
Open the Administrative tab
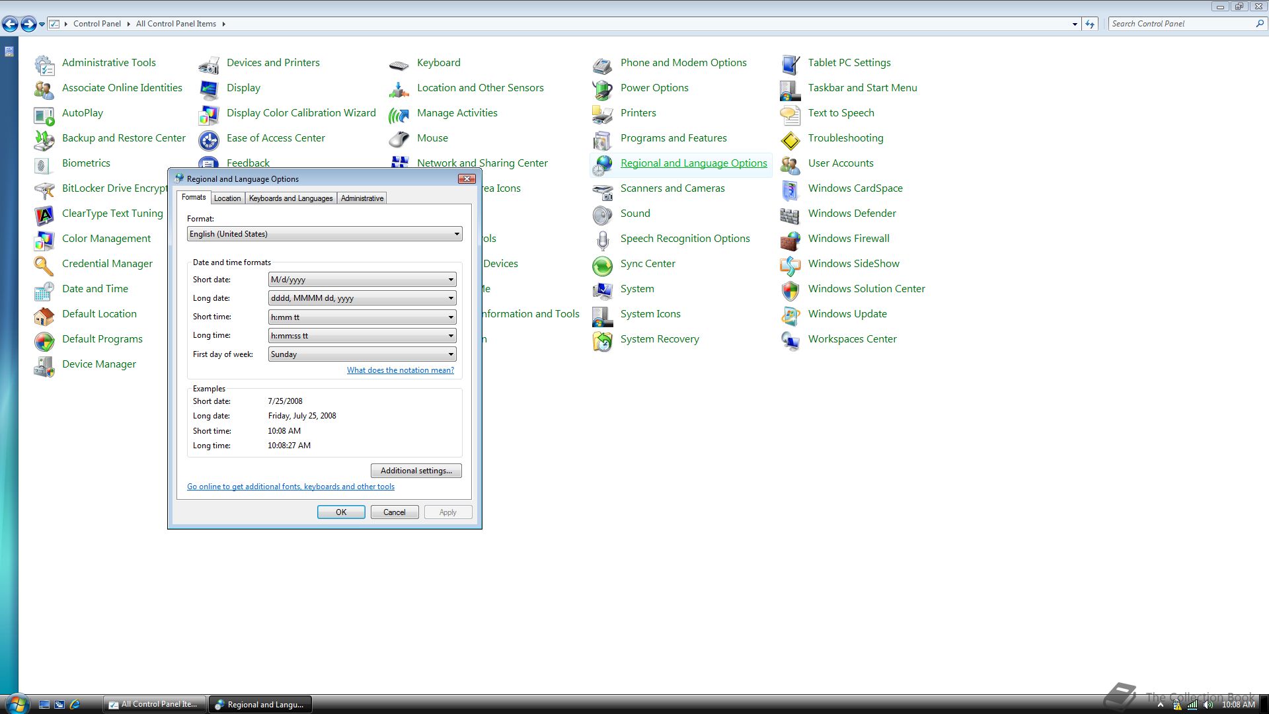362,198
